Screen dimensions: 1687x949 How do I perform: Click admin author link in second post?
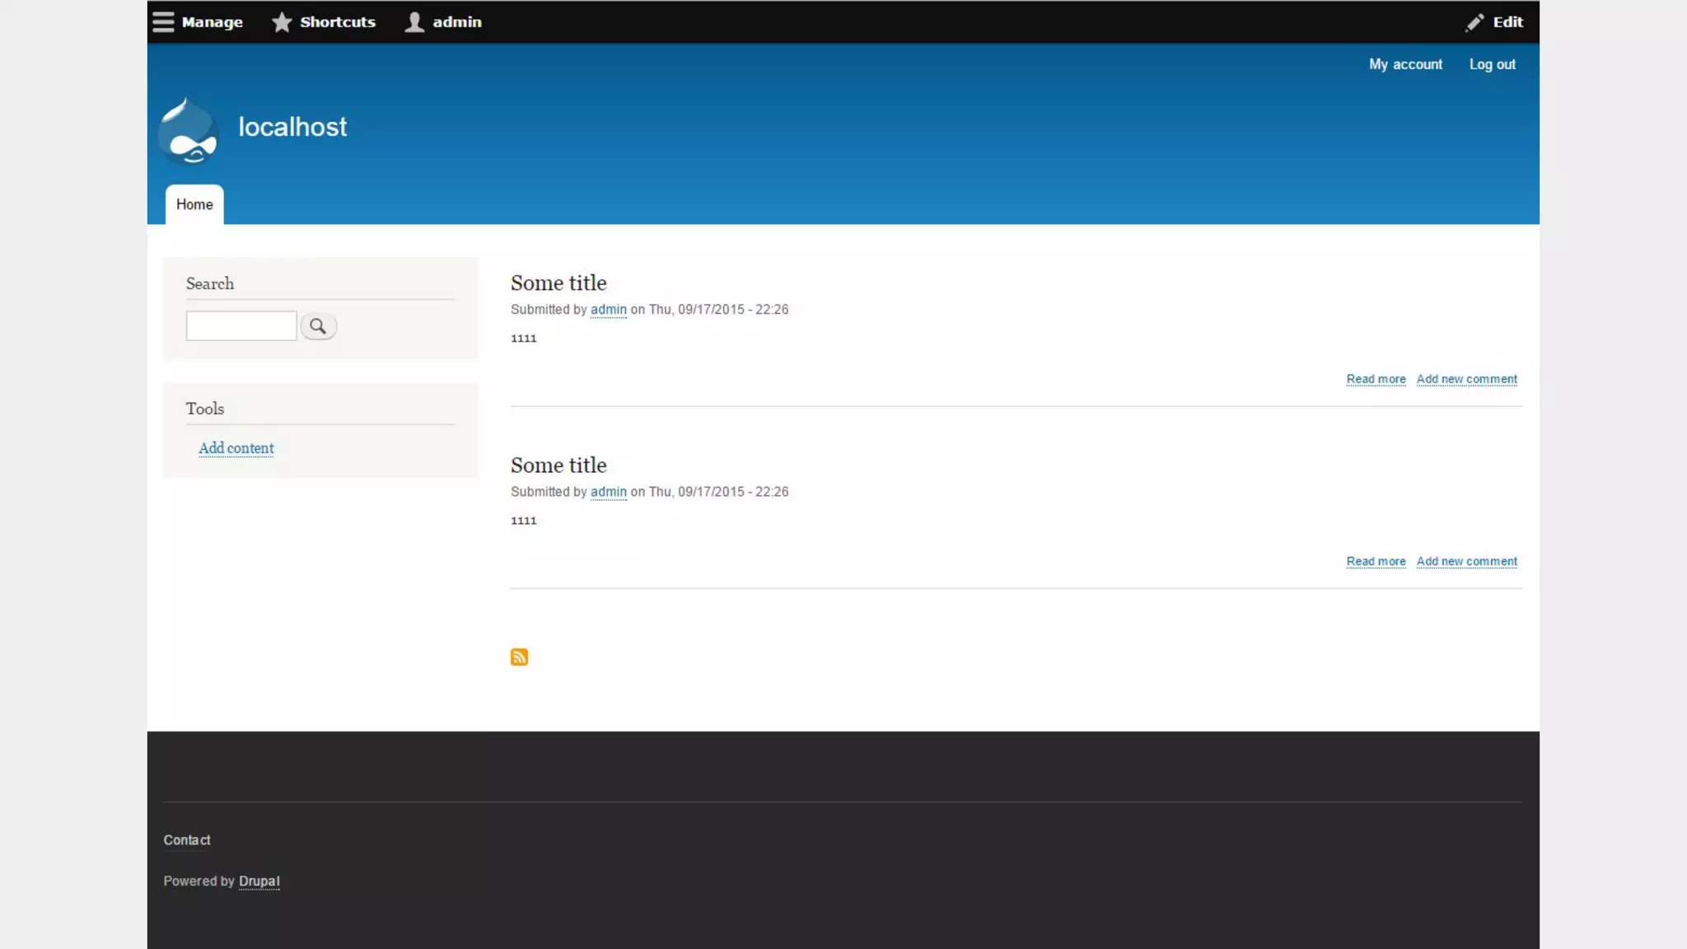point(609,492)
